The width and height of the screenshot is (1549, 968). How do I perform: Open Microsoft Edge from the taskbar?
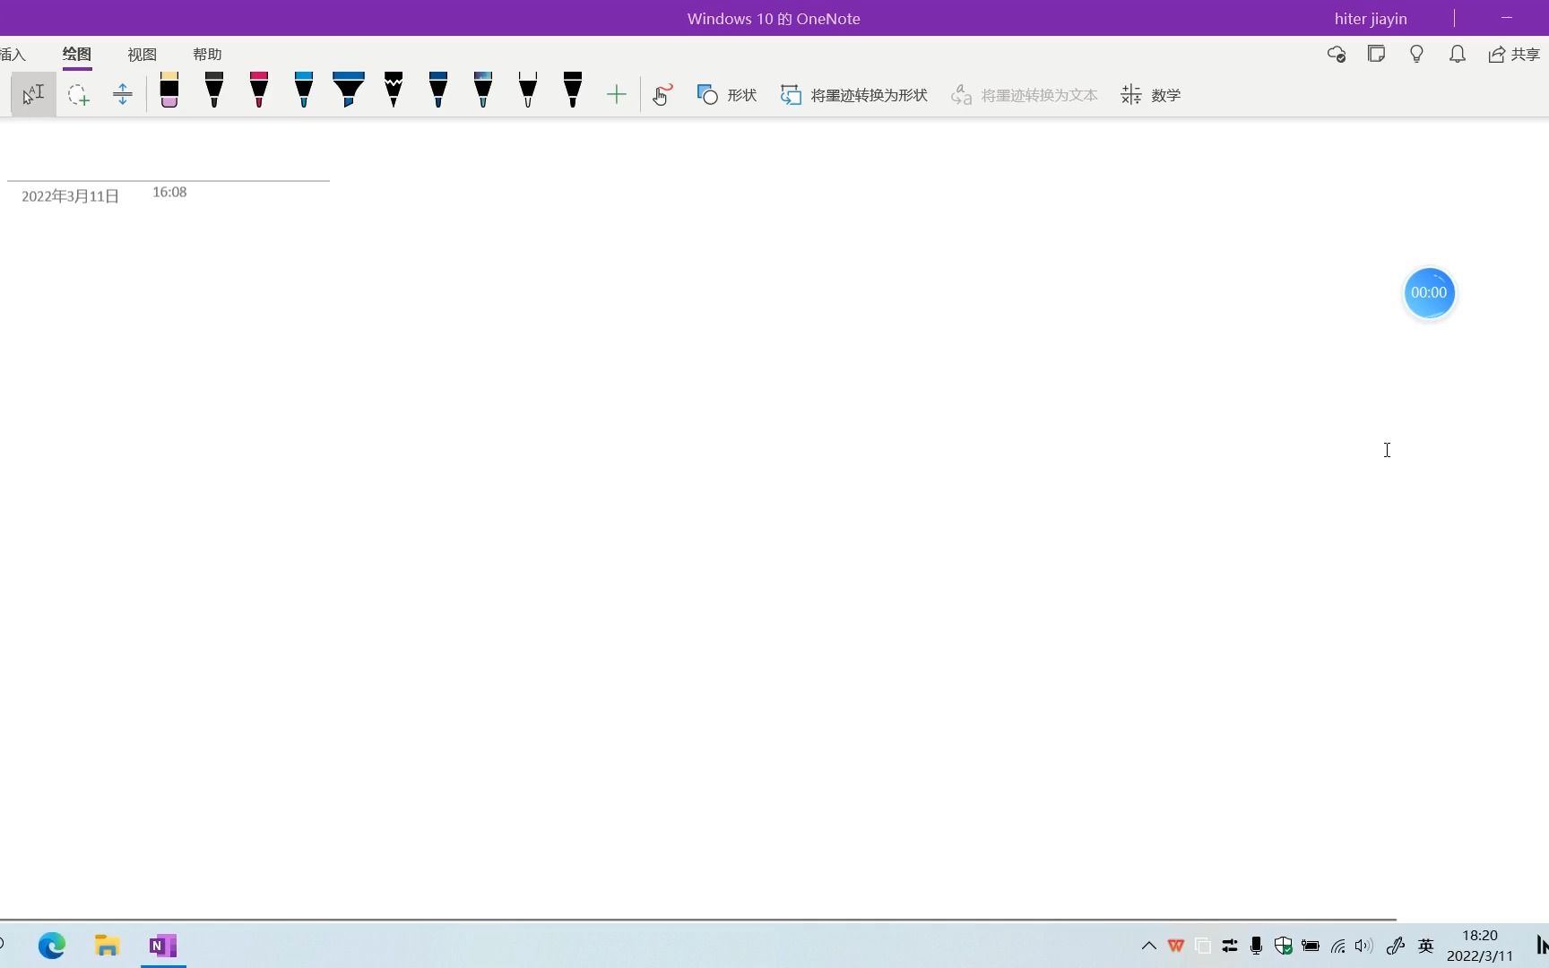52,946
